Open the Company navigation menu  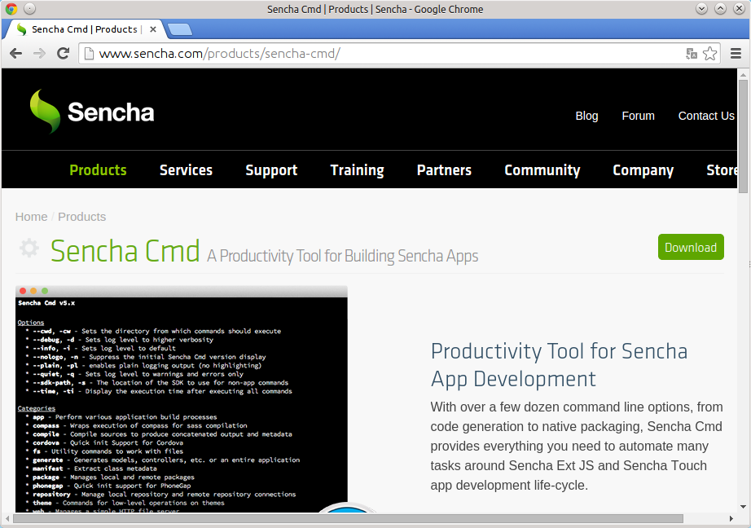coord(643,169)
